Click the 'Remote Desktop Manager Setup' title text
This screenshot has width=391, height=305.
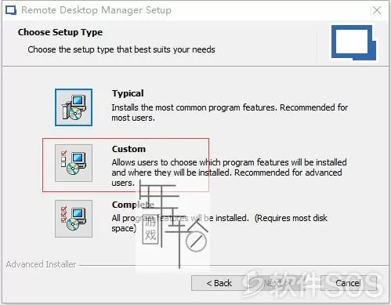click(x=96, y=10)
